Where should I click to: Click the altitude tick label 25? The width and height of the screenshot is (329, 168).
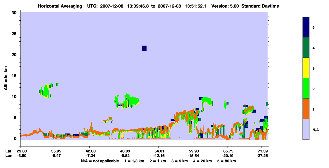[x=15, y=33]
